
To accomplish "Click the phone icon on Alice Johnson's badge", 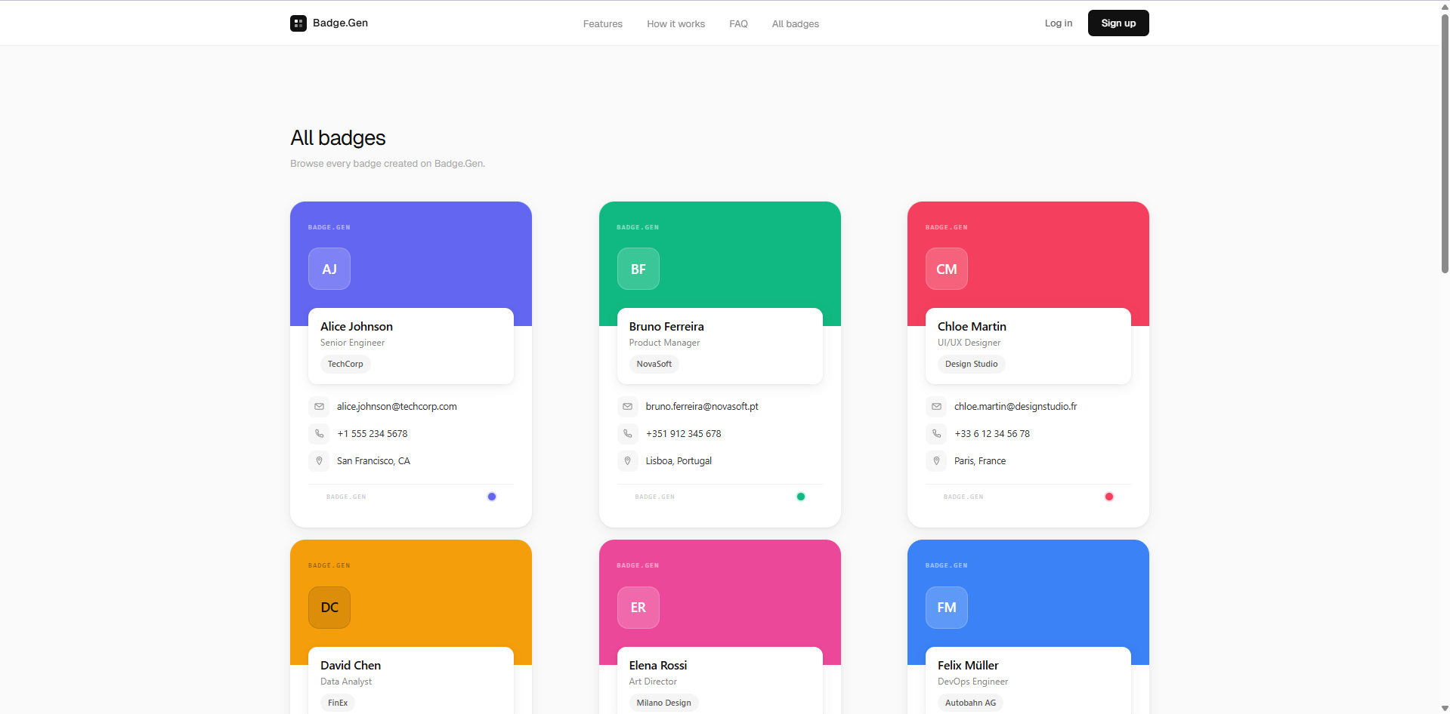I will coord(319,434).
